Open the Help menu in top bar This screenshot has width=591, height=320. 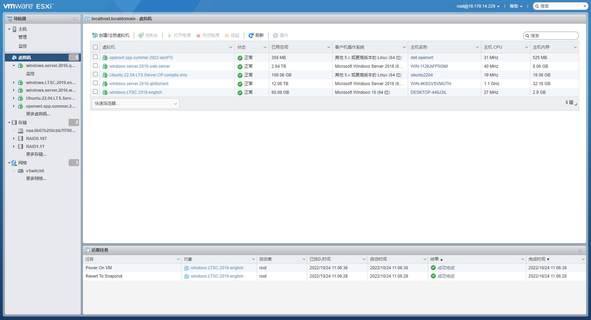516,6
